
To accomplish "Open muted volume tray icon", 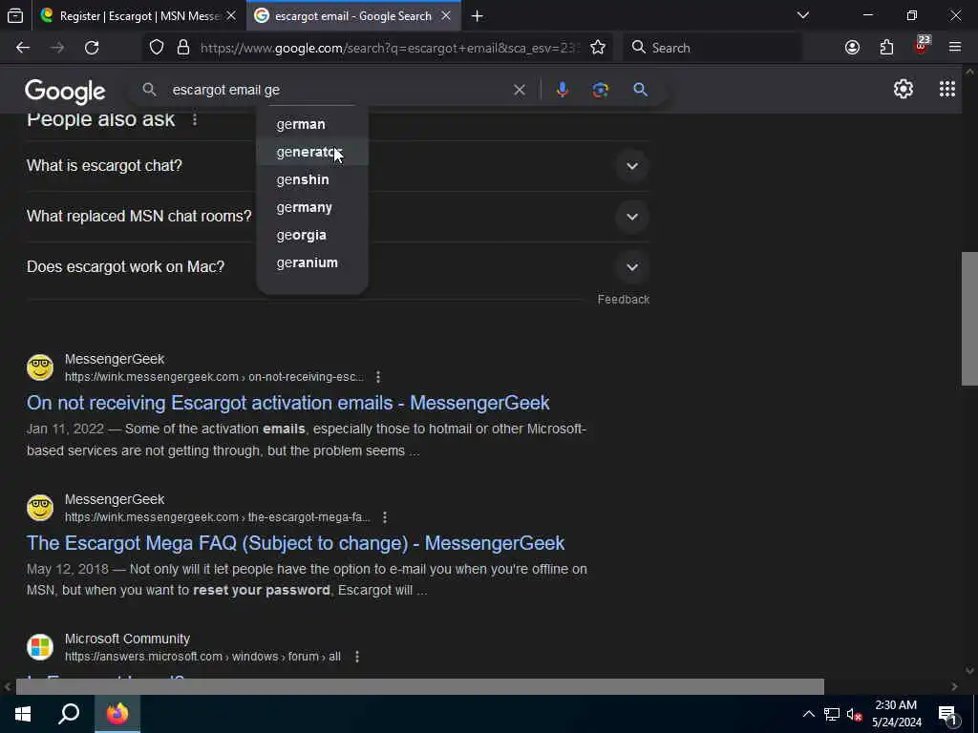I will click(854, 714).
